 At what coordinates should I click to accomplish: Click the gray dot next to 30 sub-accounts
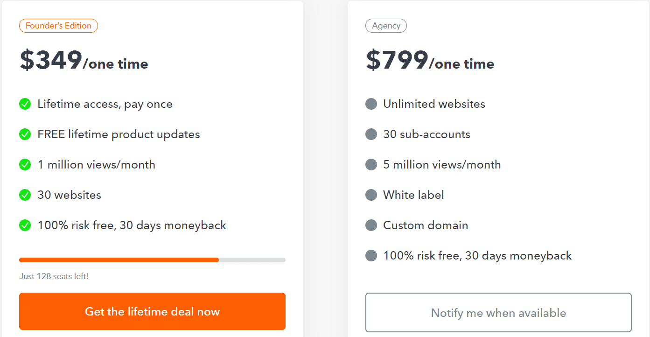pos(371,134)
